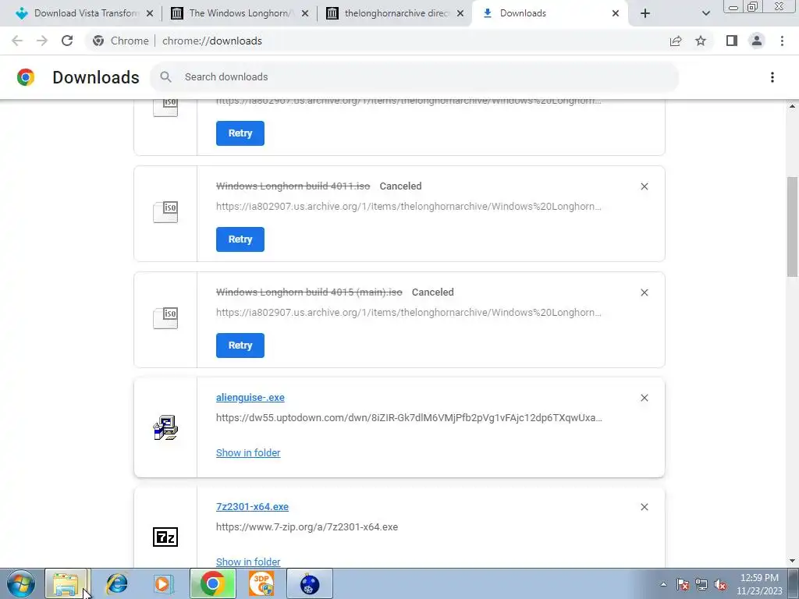Click the archive.org URL under build 4015

pyautogui.click(x=409, y=312)
